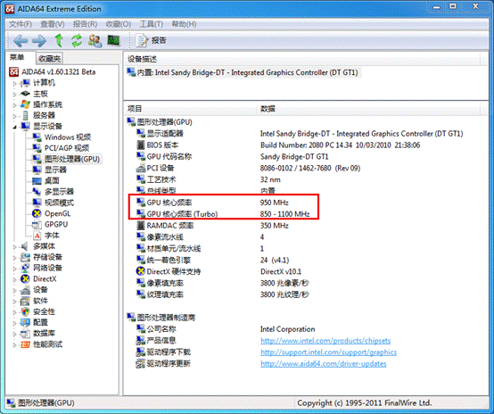
Task: Click the green Up level arrow icon
Action: 59,40
